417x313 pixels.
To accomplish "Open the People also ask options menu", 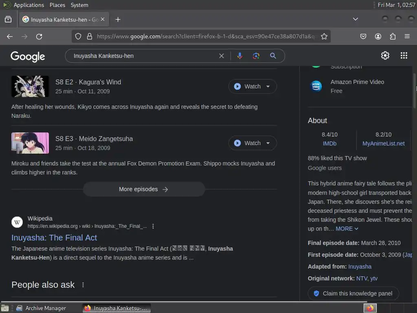I will coord(83,285).
